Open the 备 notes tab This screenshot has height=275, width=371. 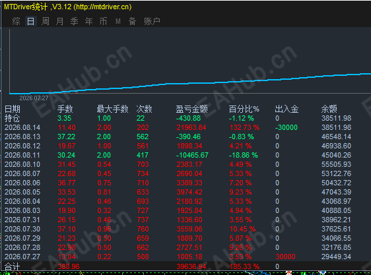pos(132,21)
